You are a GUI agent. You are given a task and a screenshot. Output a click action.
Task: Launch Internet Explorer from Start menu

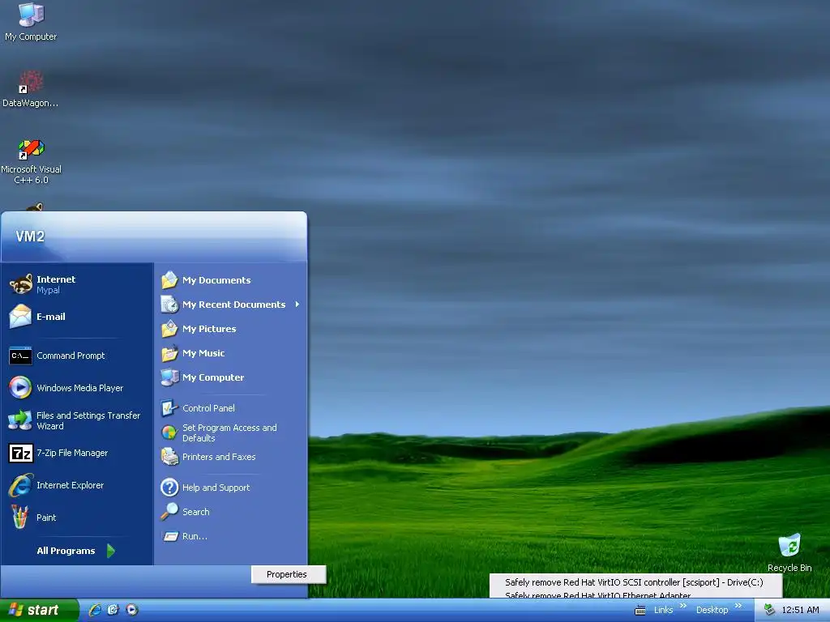[77, 485]
